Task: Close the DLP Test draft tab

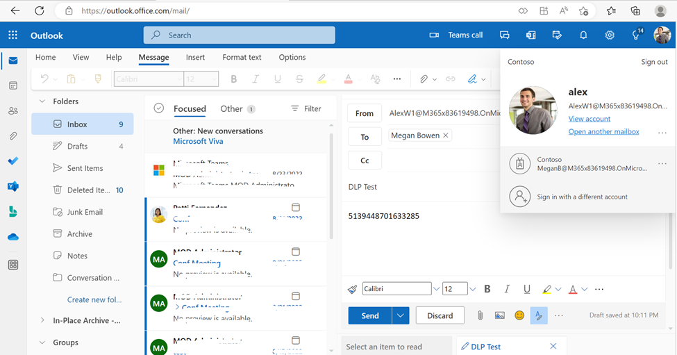Action: pos(553,347)
